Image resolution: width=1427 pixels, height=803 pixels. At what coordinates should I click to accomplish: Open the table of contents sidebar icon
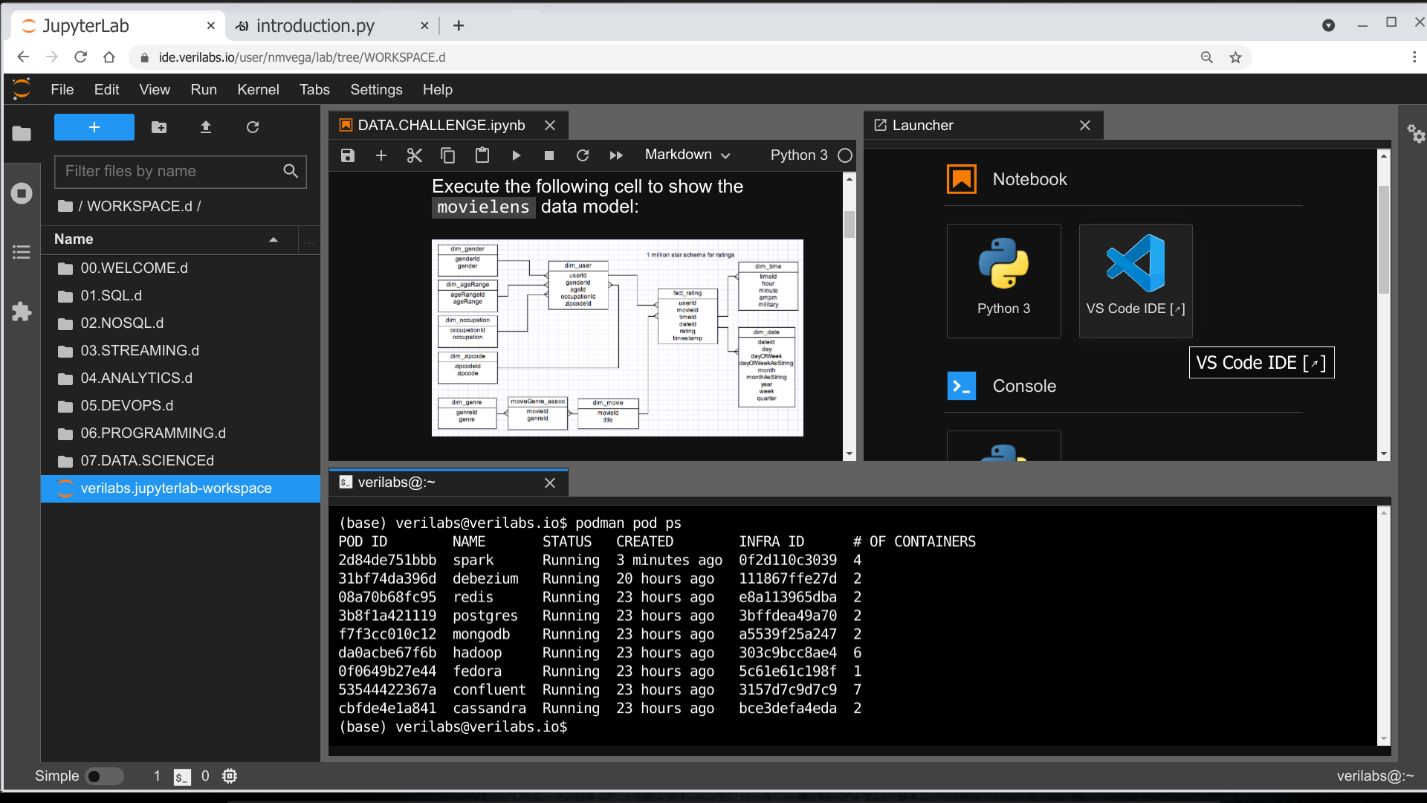[22, 252]
